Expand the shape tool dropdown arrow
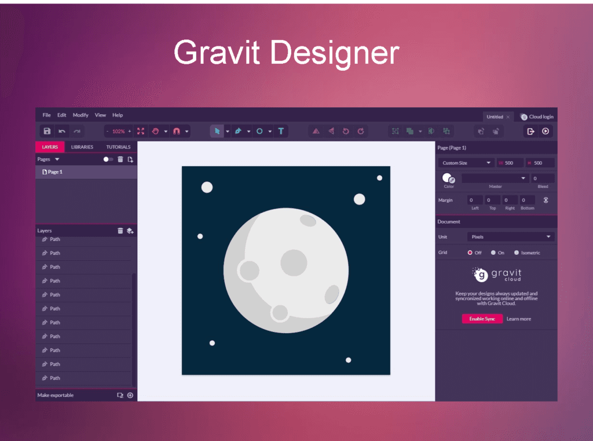Image resolution: width=593 pixels, height=441 pixels. point(270,132)
